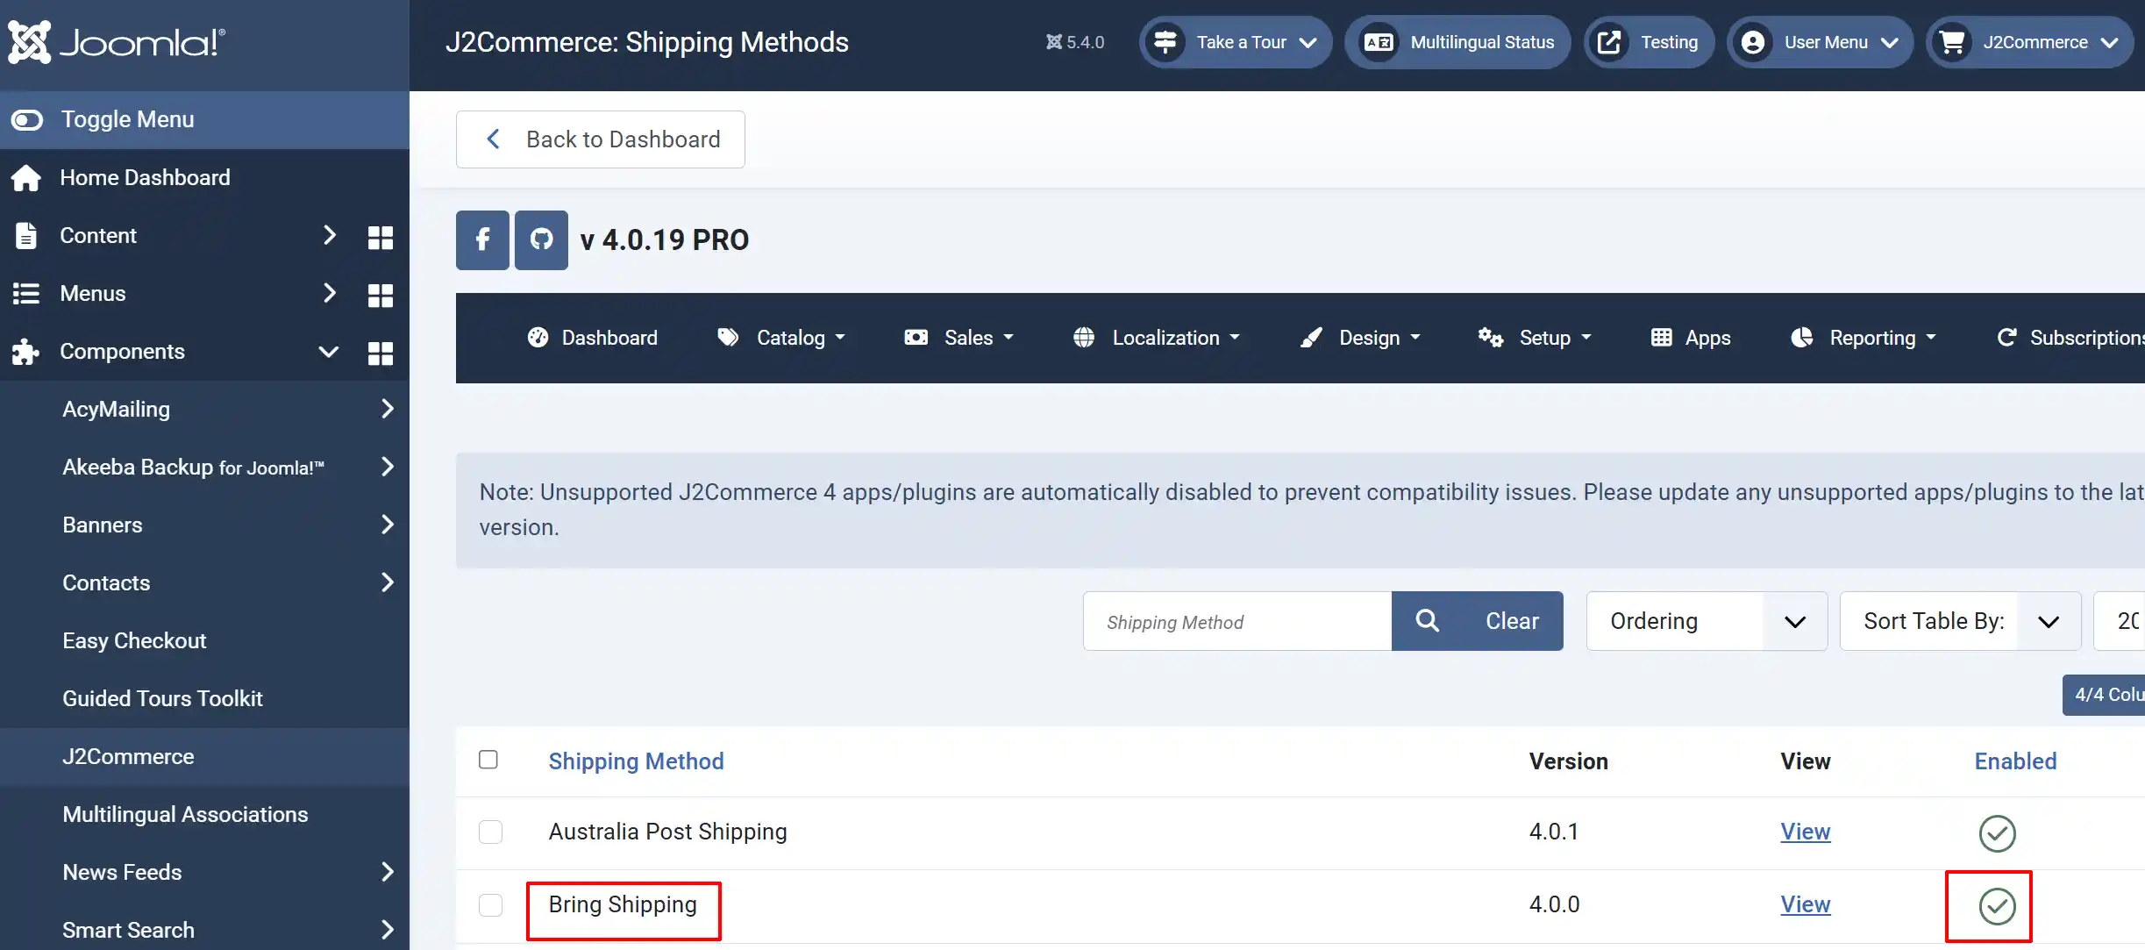2145x950 pixels.
Task: Select J2Commerce in the sidebar
Action: [x=128, y=756]
